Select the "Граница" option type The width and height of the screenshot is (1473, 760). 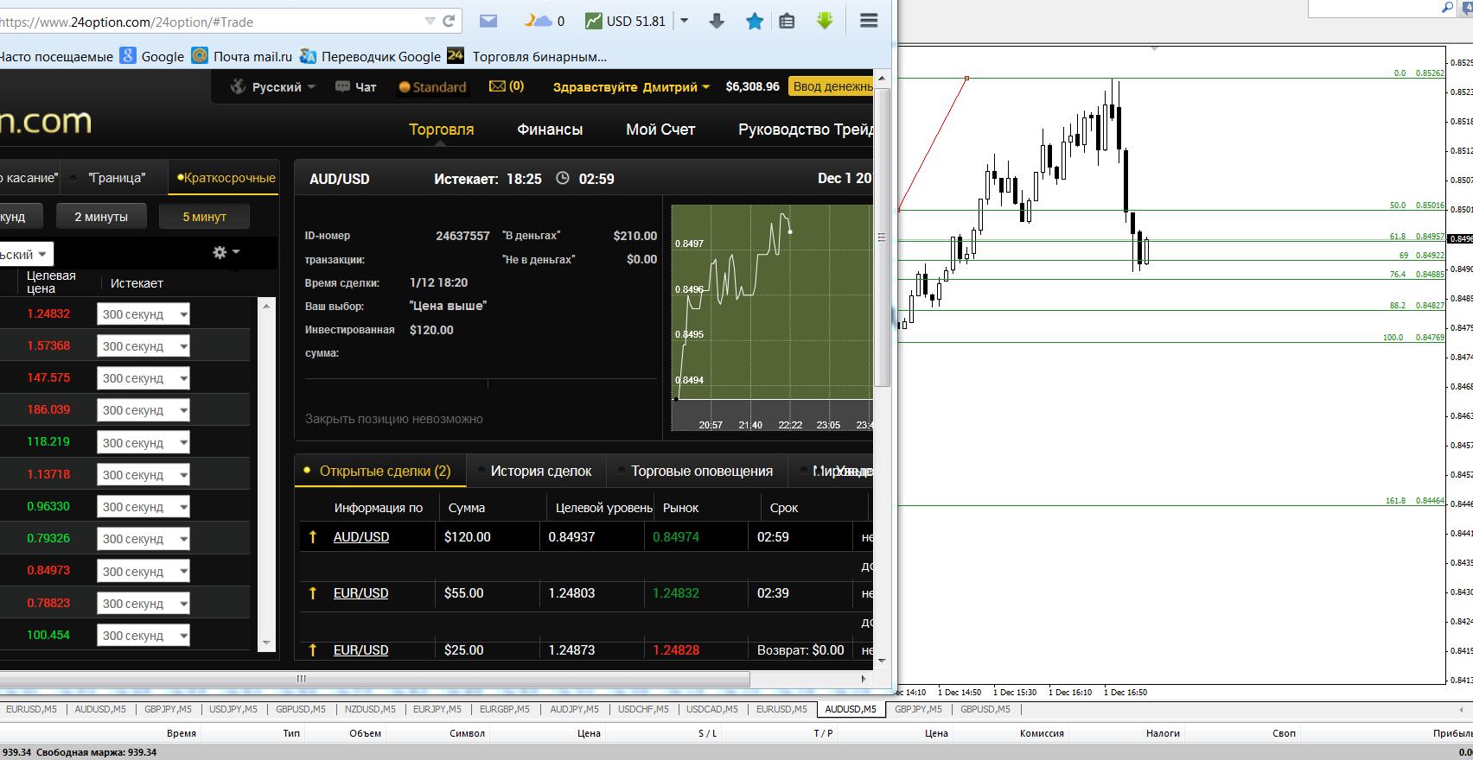tap(117, 178)
